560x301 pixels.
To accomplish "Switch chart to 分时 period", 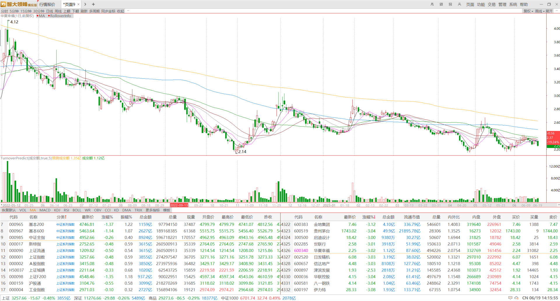I will (x=4, y=11).
